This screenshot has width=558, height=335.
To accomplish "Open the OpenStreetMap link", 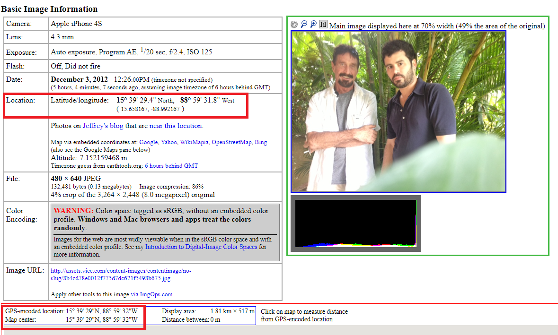I will (231, 142).
